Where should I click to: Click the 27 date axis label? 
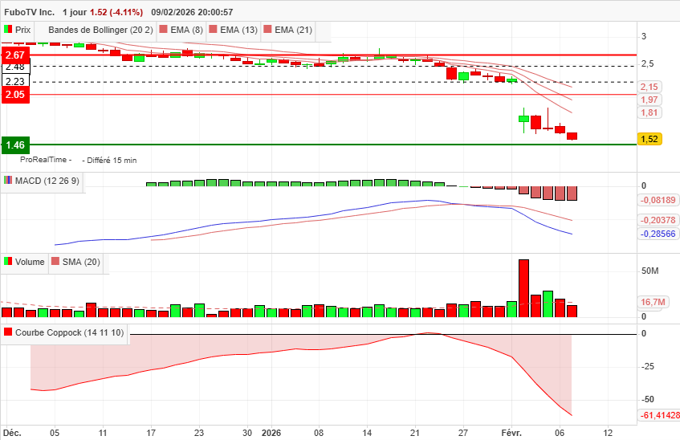[463, 433]
